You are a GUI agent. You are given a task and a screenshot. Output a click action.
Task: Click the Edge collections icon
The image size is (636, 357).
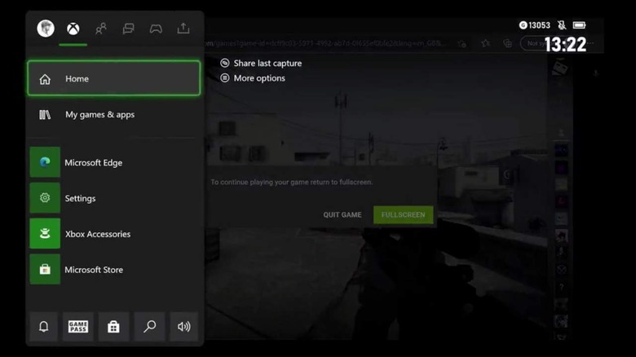[507, 43]
